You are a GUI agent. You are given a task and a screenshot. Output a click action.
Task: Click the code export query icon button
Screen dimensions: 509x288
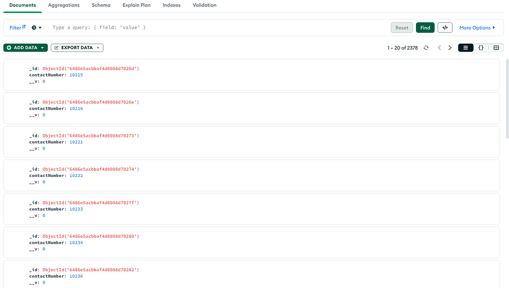[x=445, y=28]
